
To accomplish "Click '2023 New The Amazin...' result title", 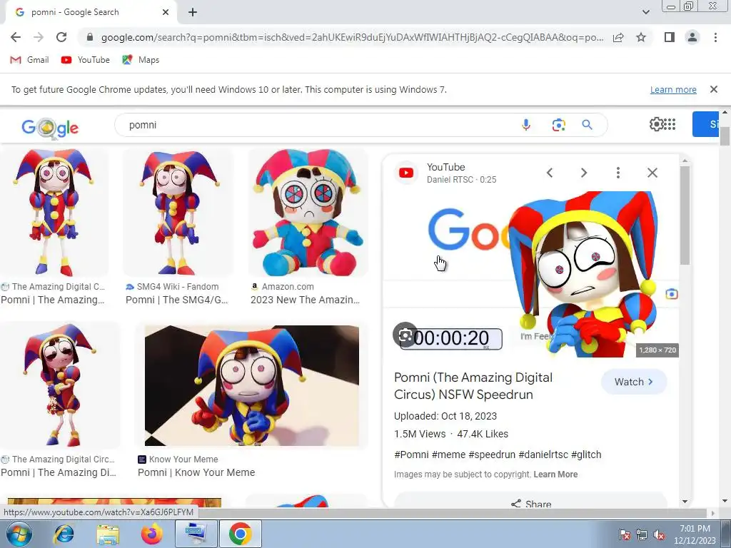I will coord(305,300).
